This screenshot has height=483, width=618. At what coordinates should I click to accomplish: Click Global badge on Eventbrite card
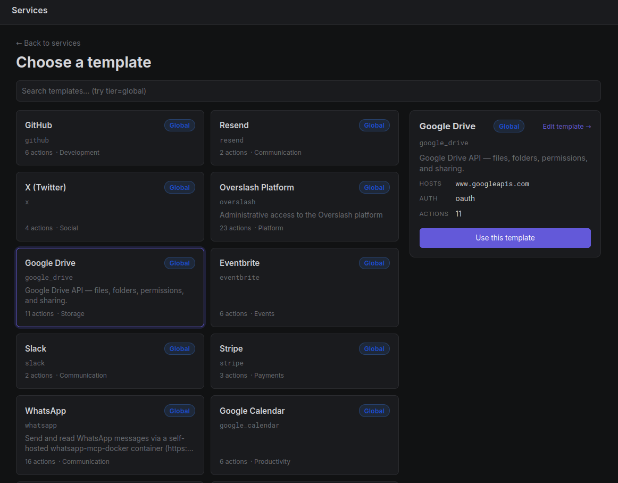[374, 263]
